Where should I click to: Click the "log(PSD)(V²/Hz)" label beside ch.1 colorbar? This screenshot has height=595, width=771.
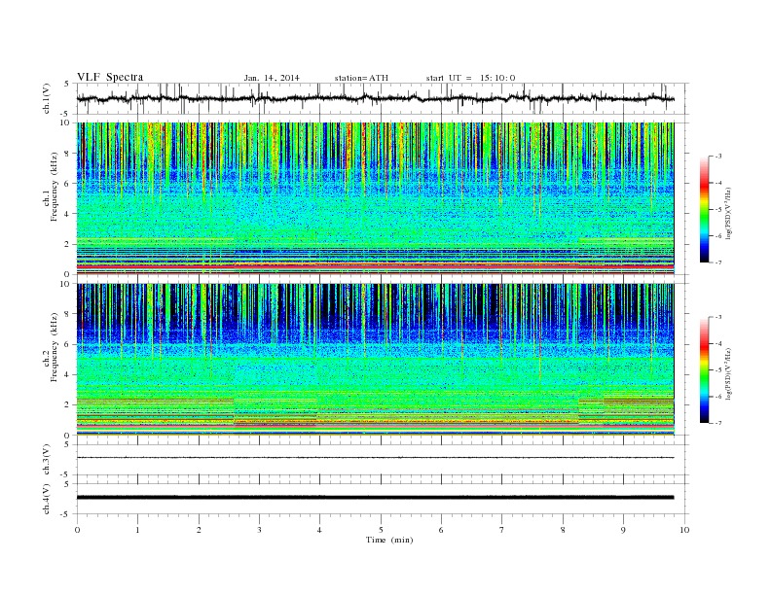point(729,214)
